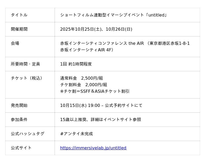This screenshot has width=210, height=163.
Task: Click the 1回 約1時間程度 text
Action: tap(76, 64)
